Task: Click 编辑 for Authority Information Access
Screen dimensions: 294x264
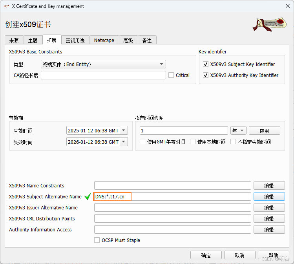Action: 269,229
